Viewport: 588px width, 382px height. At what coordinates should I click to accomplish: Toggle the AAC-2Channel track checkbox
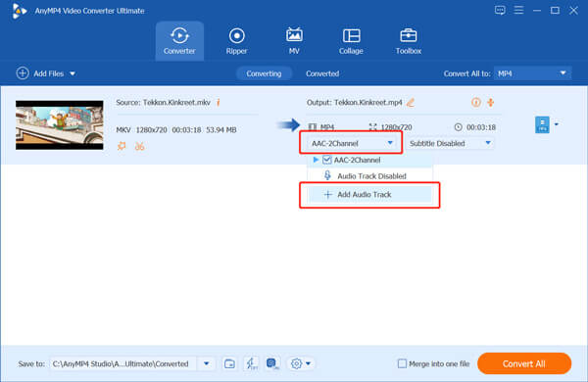326,160
